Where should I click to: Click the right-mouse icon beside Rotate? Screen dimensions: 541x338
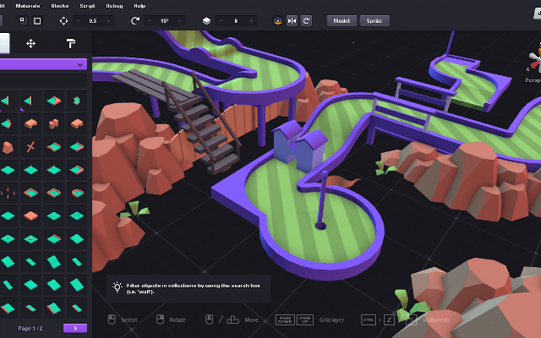160,319
